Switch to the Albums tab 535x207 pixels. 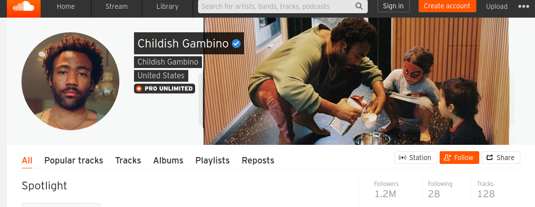[x=168, y=160]
